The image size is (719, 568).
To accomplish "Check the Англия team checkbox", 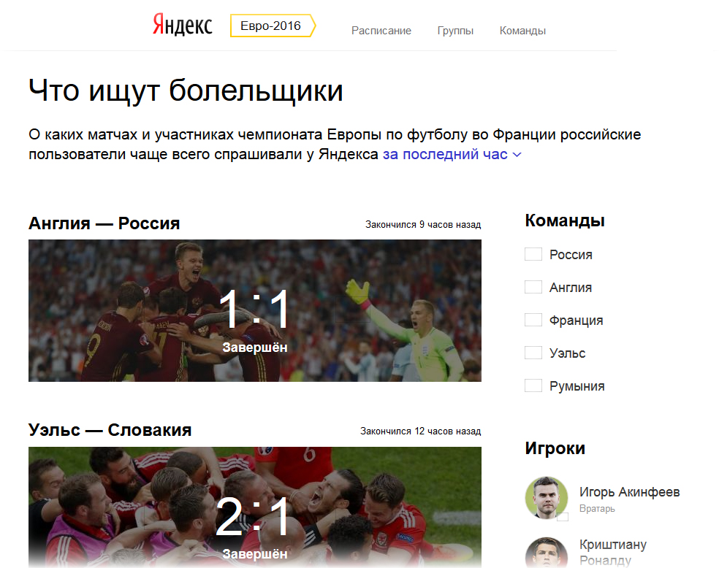I will click(533, 287).
